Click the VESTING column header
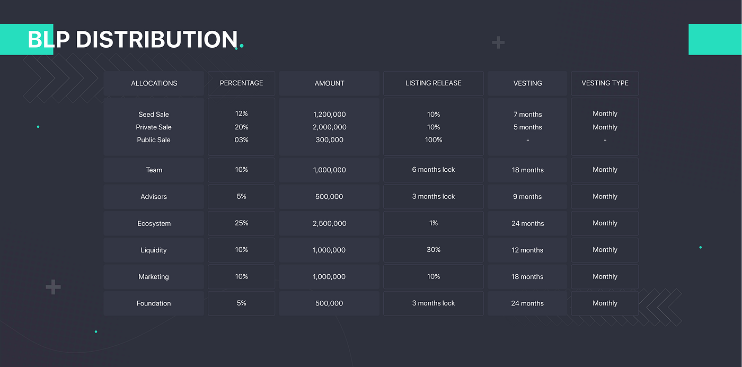The width and height of the screenshot is (742, 367). [x=527, y=83]
